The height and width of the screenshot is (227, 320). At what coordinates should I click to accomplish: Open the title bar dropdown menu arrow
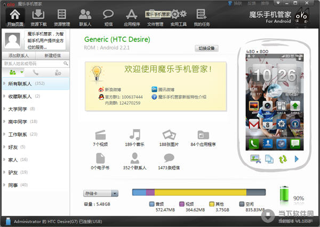[x=278, y=3]
